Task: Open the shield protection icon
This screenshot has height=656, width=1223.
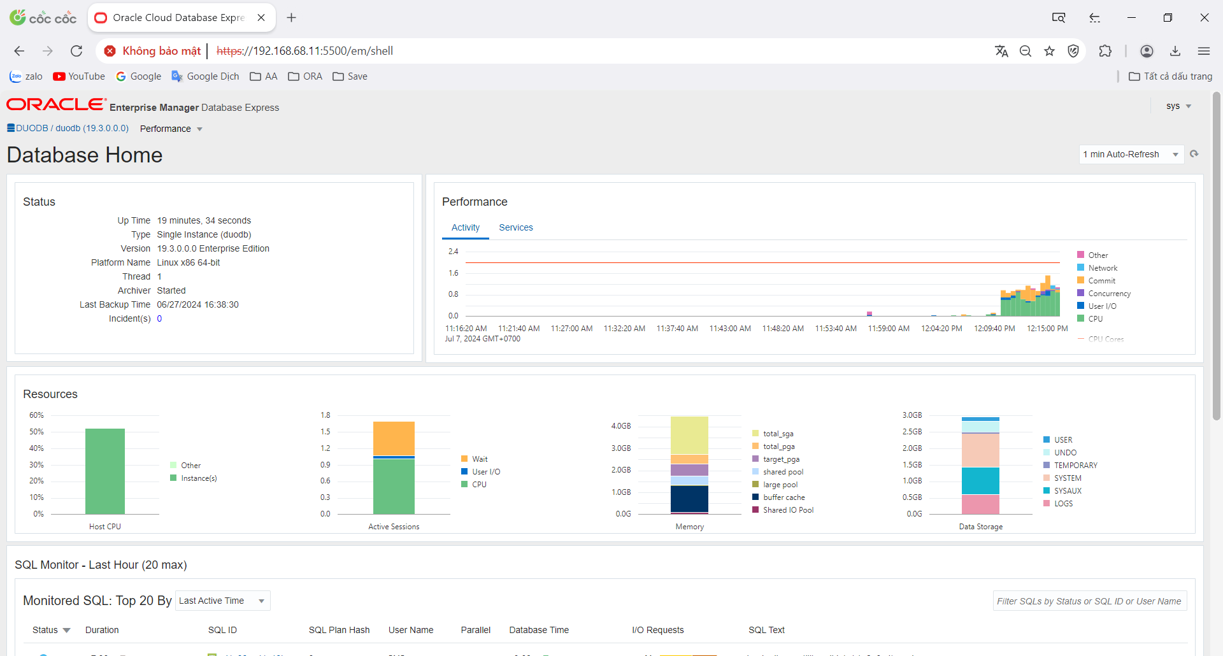Action: [x=1073, y=51]
